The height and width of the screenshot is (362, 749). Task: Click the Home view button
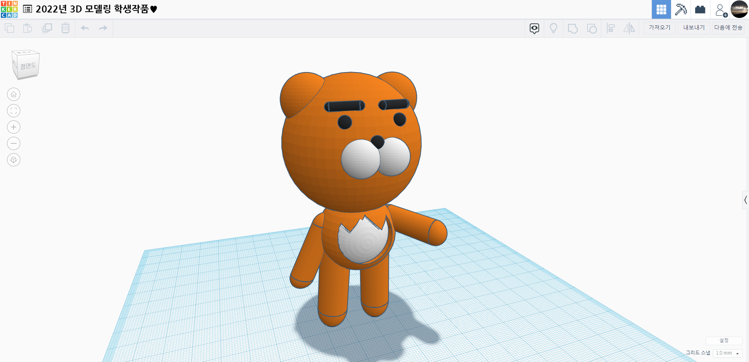[14, 94]
